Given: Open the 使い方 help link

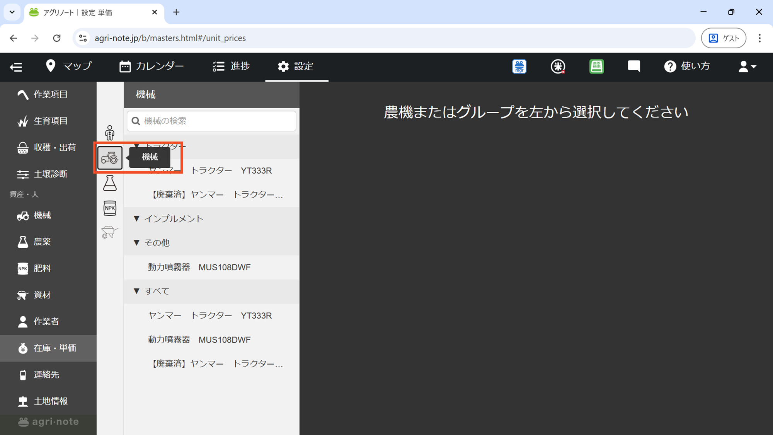Looking at the screenshot, I should coord(687,66).
